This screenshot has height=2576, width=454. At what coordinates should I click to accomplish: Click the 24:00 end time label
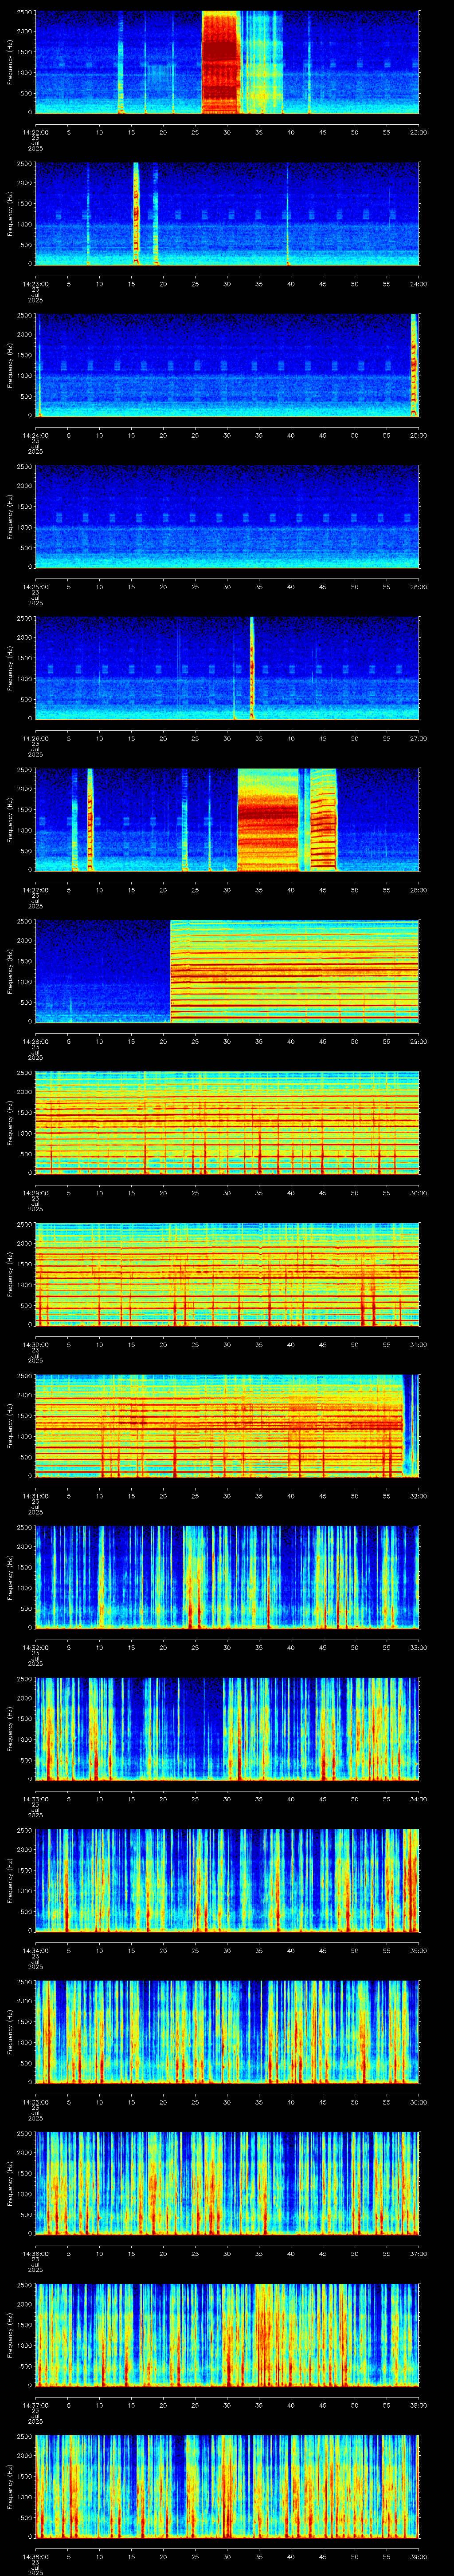pos(418,284)
